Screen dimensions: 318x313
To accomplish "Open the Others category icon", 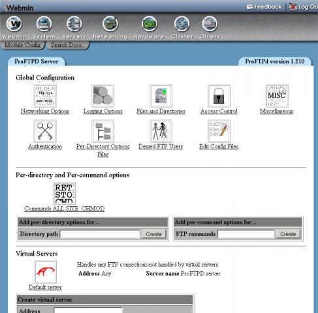I will pyautogui.click(x=210, y=24).
